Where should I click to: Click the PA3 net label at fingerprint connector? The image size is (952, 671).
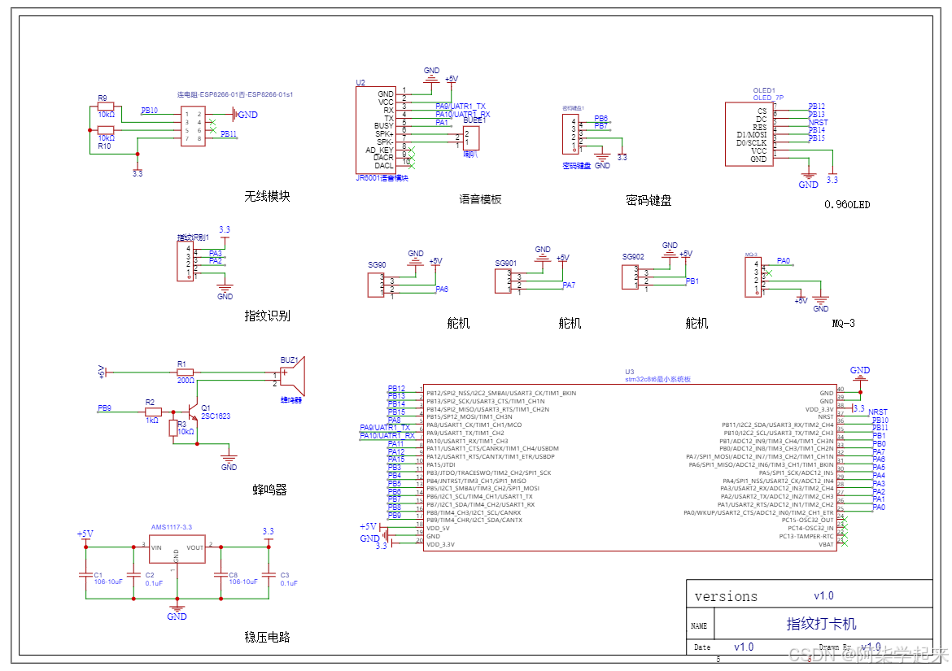point(215,254)
